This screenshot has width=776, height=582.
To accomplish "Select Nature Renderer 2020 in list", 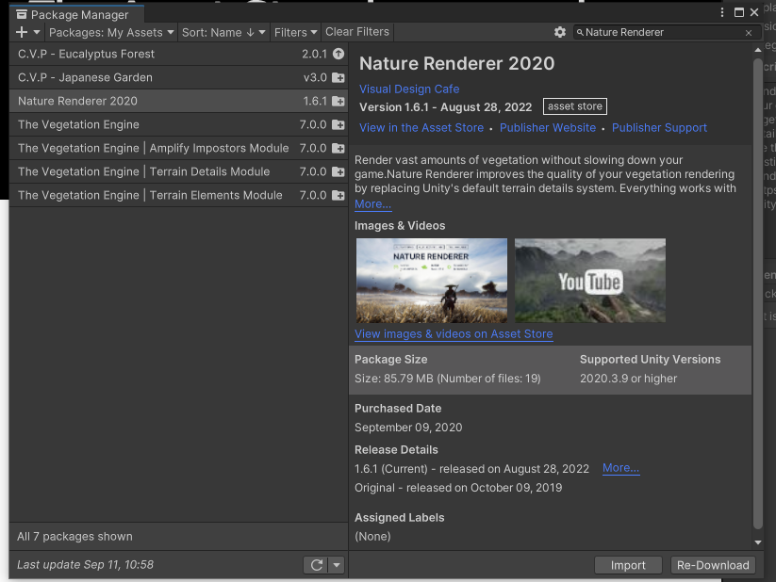I will 178,101.
